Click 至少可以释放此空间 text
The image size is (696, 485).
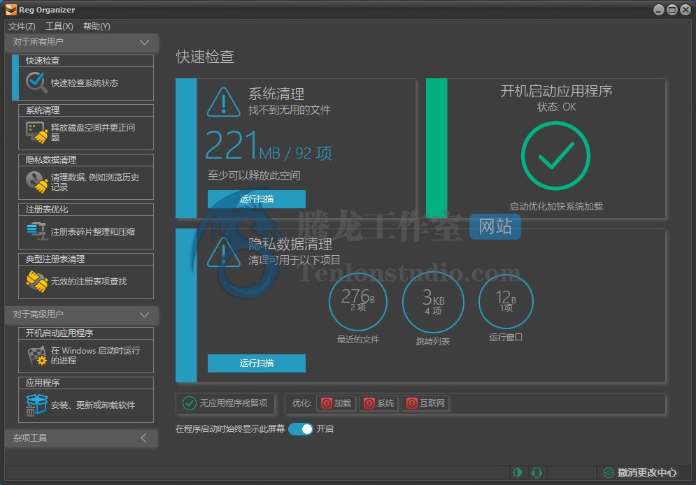click(x=254, y=175)
